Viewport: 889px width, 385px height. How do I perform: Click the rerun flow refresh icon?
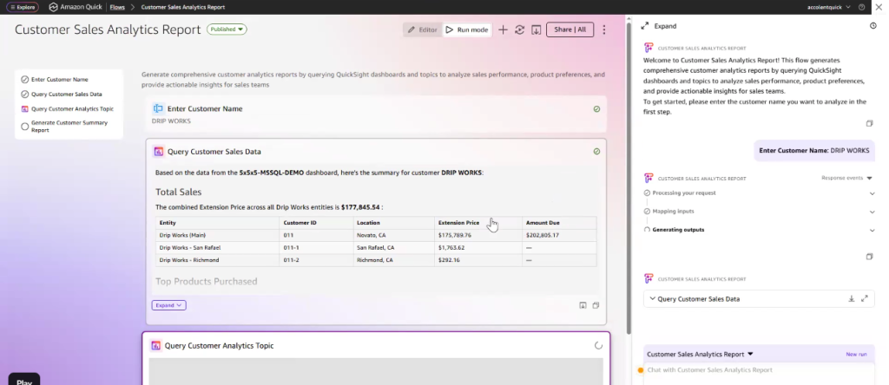519,29
